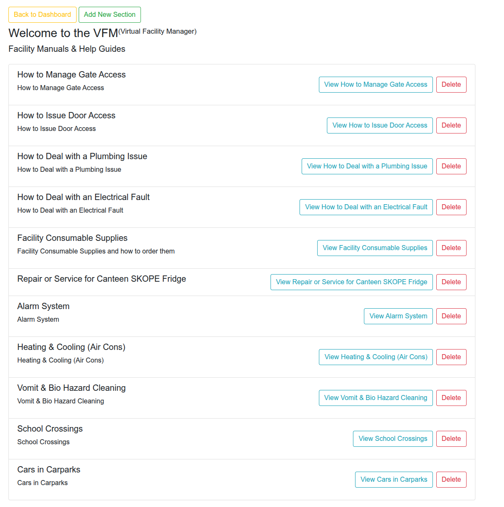
Task: Go back via Back to Dashboard button
Action: click(42, 15)
